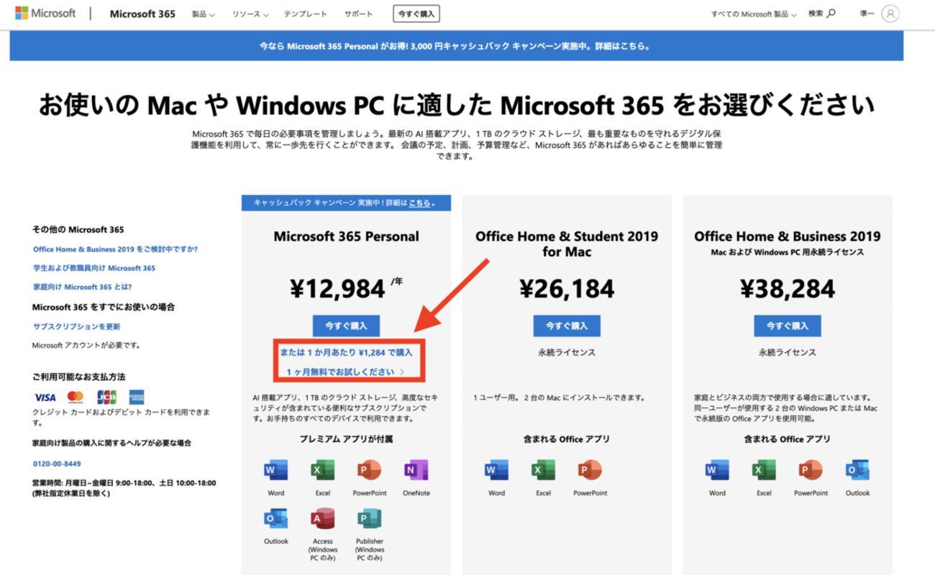This screenshot has height=575, width=935.
Task: Open 家庭向け Microsoft 365 とは link
Action: tap(82, 287)
